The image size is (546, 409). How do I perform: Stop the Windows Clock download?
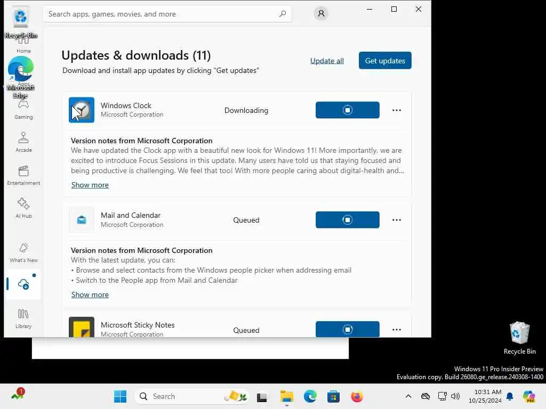(347, 110)
